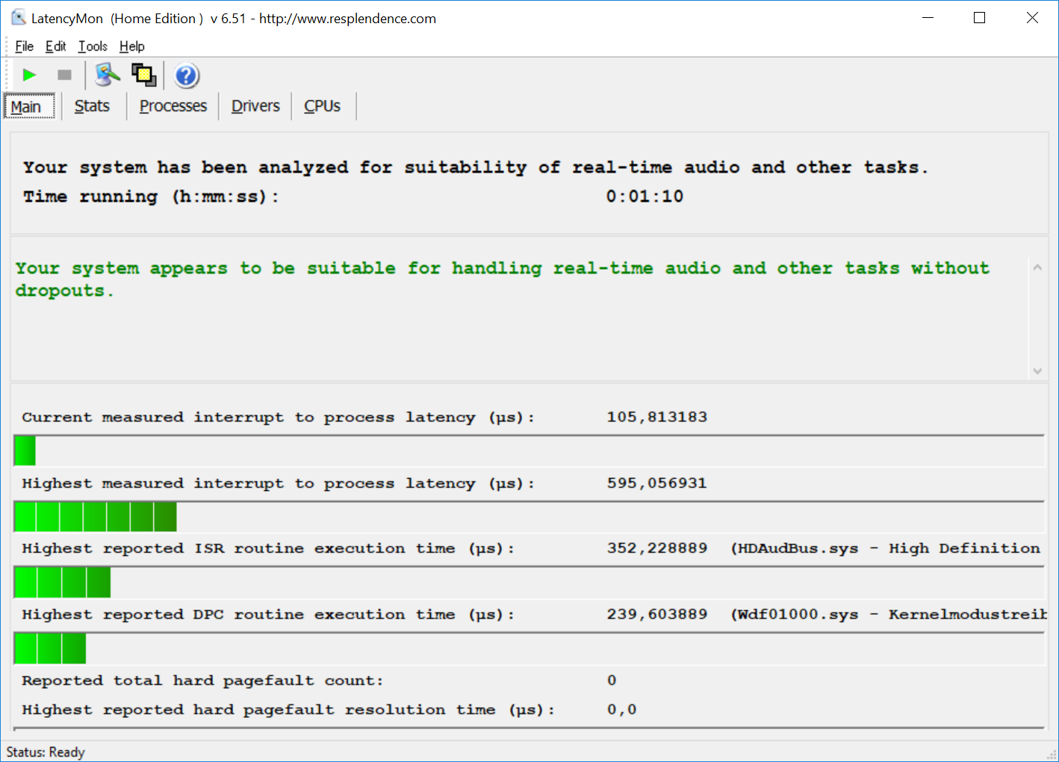Open the Tools menu
Viewport: 1059px width, 762px height.
(93, 46)
